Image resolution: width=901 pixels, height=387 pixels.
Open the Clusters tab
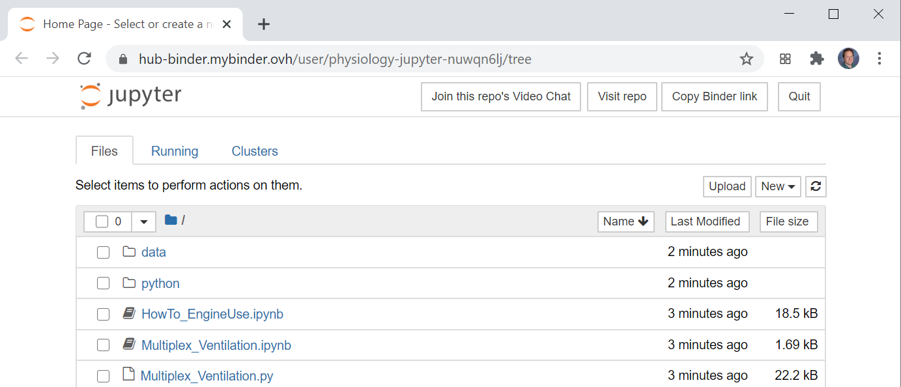point(255,151)
